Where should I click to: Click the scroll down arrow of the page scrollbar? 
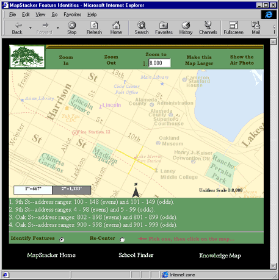click(x=273, y=266)
